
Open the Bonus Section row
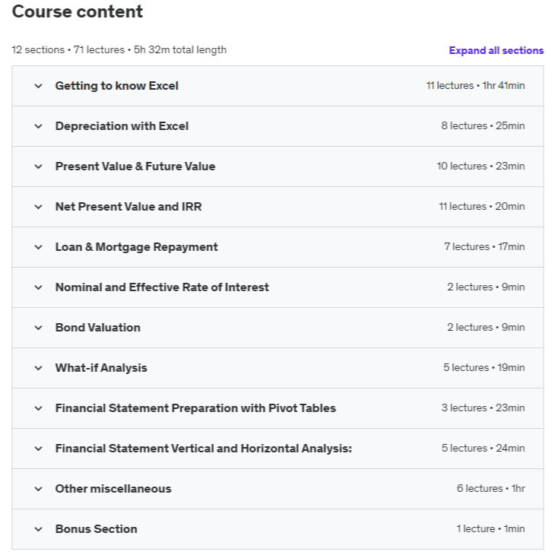point(96,529)
